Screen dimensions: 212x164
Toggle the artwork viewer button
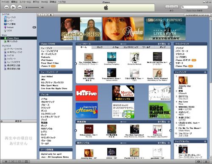26,161
